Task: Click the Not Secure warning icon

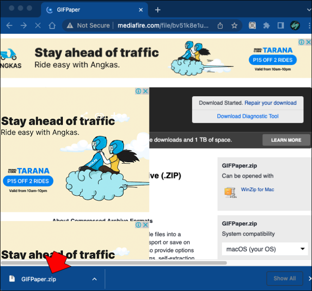Action: (70, 25)
